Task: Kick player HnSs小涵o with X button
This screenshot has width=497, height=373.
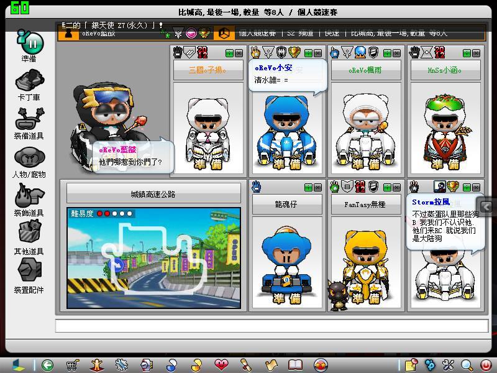Action: tap(476, 53)
